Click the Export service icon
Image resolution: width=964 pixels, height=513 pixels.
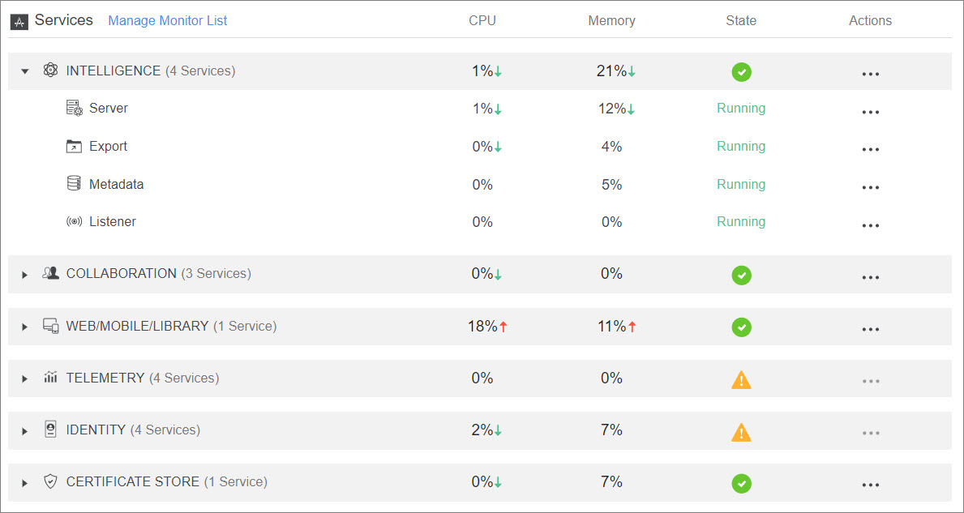coord(75,146)
